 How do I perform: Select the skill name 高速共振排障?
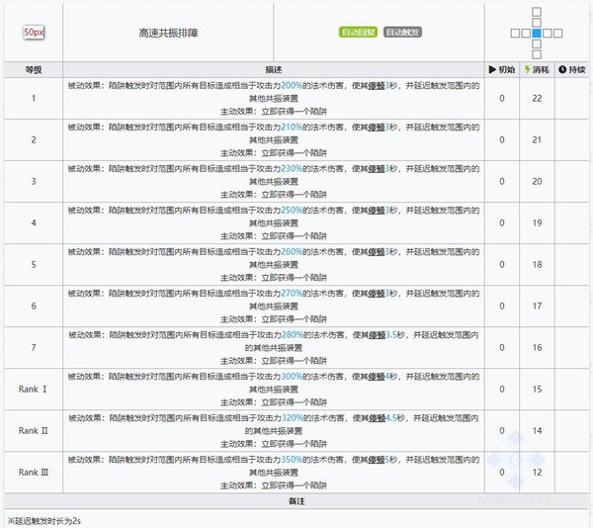168,33
